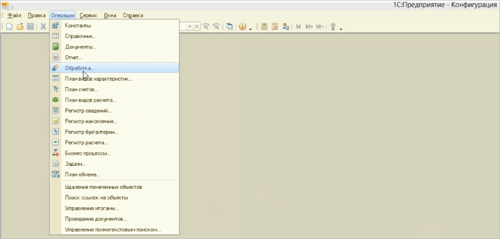This screenshot has width=500, height=239.
Task: Open the Сервис menu
Action: click(x=89, y=15)
